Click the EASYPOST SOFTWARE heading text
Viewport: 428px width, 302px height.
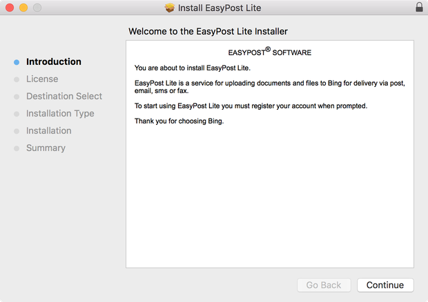[x=270, y=52]
